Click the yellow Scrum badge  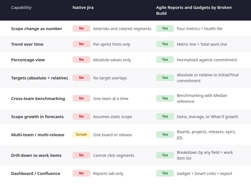(x=81, y=135)
